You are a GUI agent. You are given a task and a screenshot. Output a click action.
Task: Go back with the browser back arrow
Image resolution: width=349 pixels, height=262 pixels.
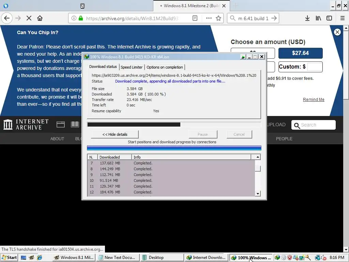(7, 18)
